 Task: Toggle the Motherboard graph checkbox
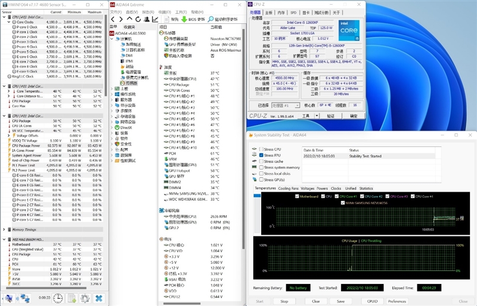pos(297,196)
